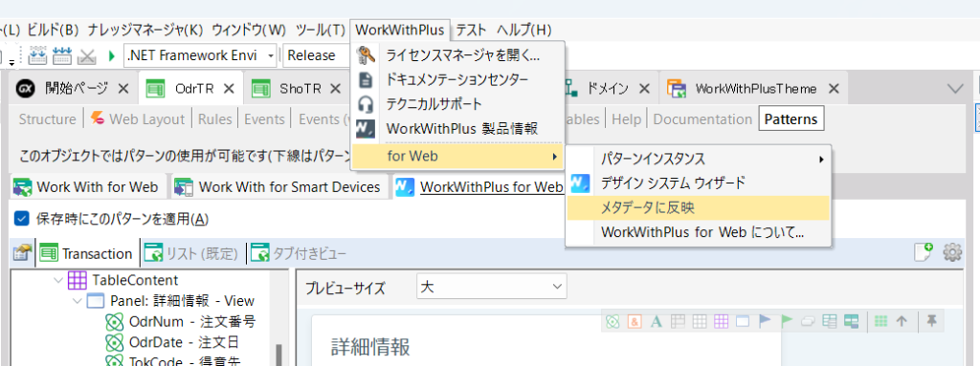
Task: Open the Events section tab
Action: tap(264, 119)
